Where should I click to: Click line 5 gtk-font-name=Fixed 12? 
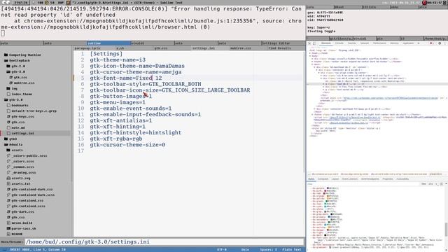(x=126, y=78)
